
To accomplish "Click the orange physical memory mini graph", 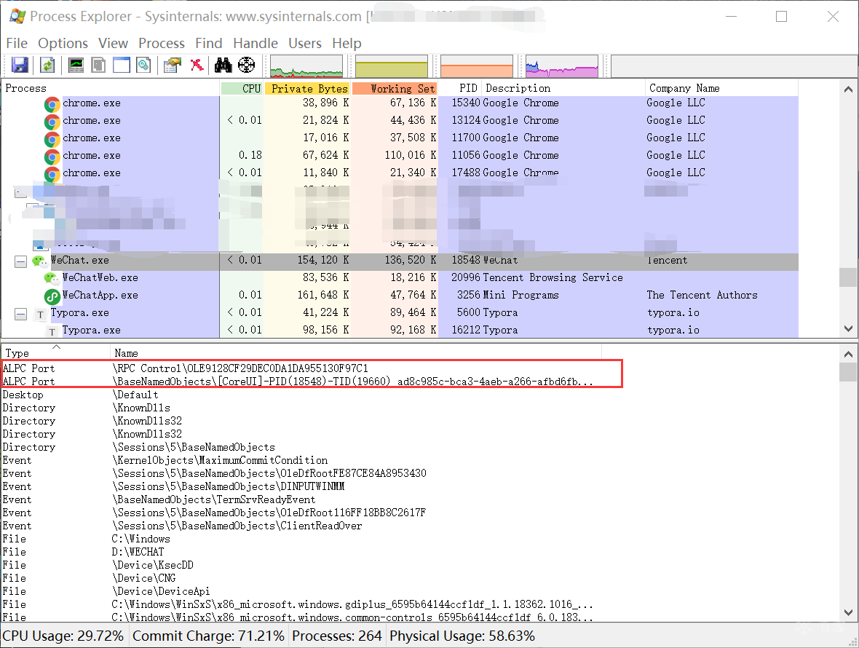I will pos(477,66).
